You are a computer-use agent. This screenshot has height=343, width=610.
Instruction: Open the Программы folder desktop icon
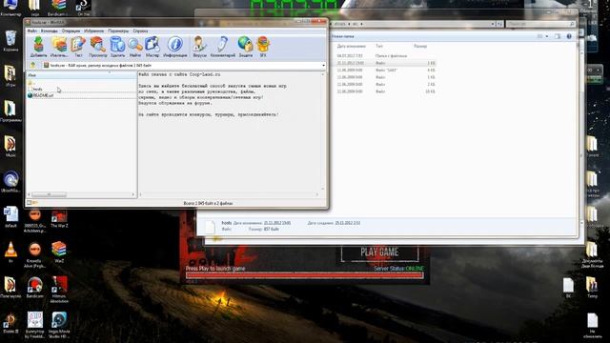click(10, 111)
